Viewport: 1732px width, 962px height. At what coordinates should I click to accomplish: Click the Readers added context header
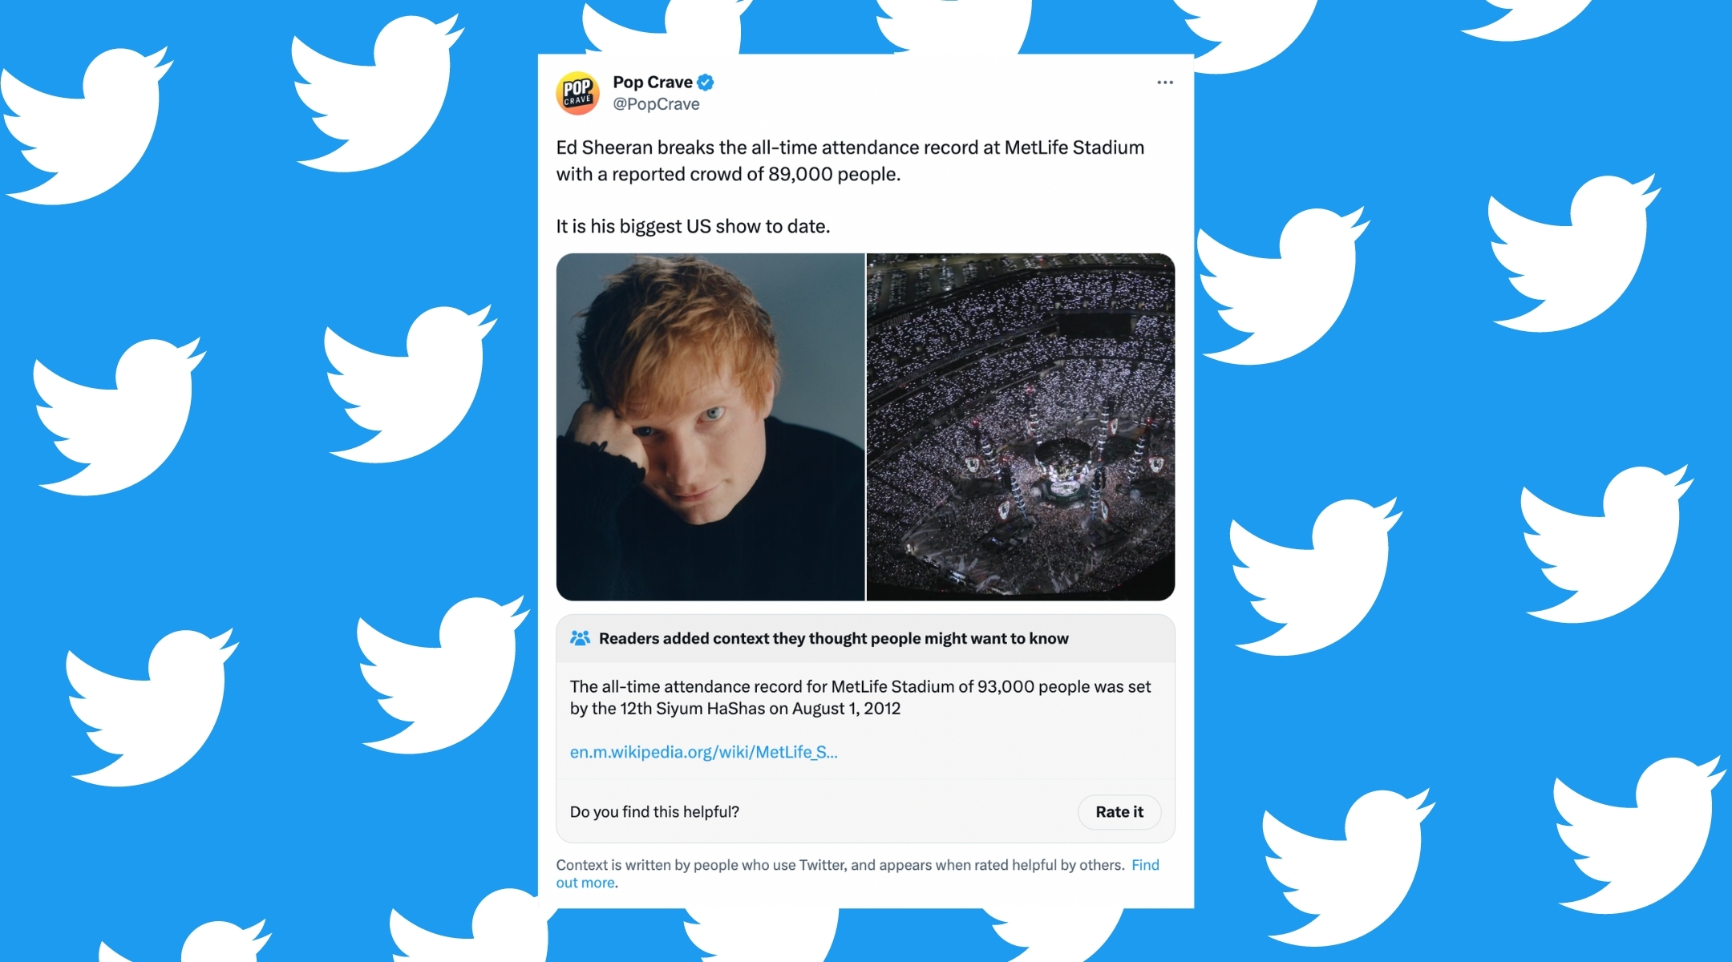(833, 638)
